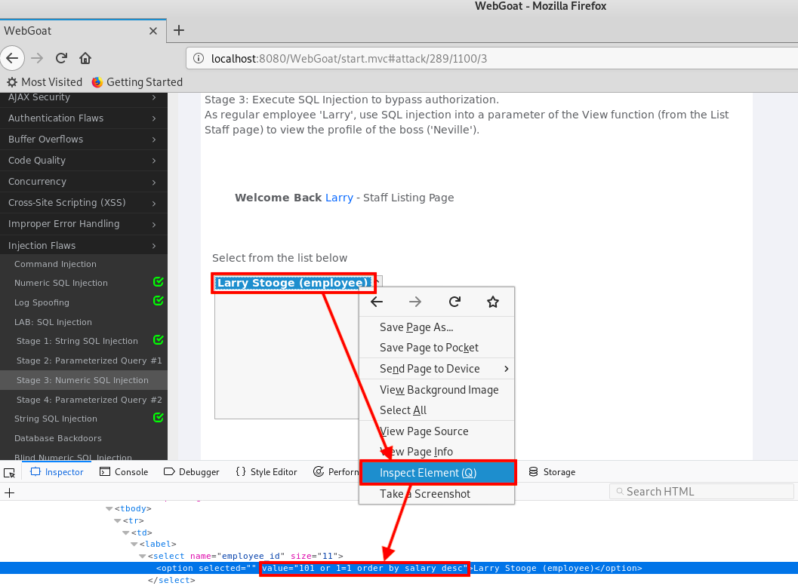This screenshot has width=798, height=586.
Task: Choose View Background Image
Action: (436, 390)
